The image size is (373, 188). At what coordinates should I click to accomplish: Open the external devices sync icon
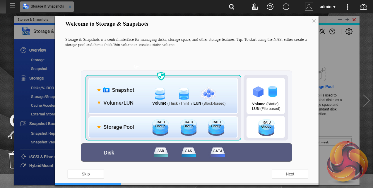click(270, 7)
